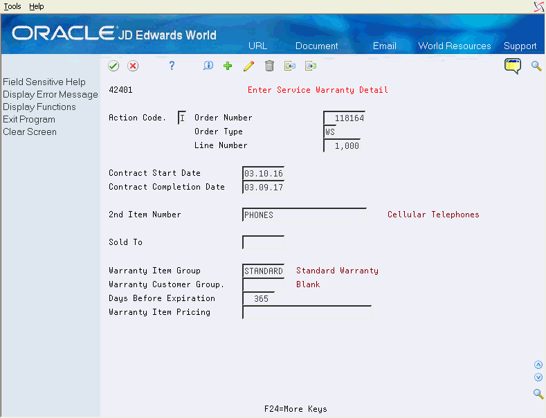
Task: Open the Document link in header
Action: [316, 46]
